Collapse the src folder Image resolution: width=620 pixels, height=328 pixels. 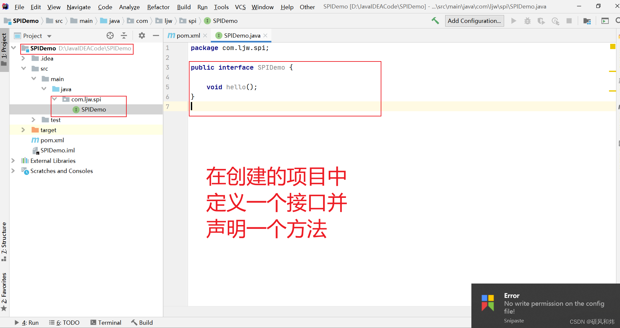[23, 68]
